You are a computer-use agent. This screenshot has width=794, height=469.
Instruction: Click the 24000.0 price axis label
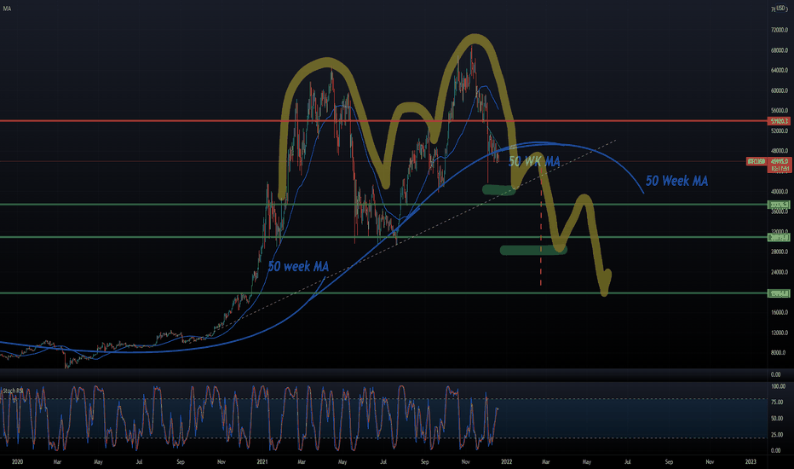[780, 272]
